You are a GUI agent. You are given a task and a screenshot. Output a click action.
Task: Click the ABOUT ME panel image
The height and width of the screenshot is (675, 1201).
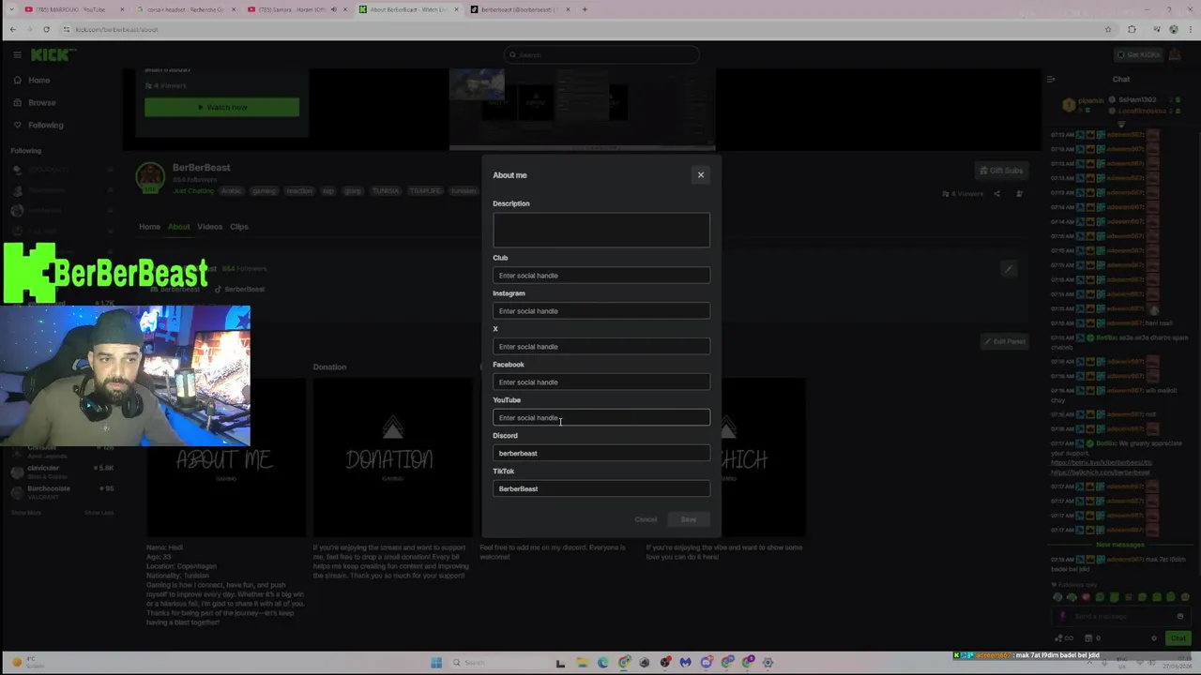click(225, 457)
